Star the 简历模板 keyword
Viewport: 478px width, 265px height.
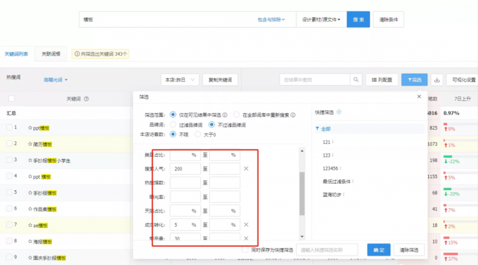click(x=30, y=144)
